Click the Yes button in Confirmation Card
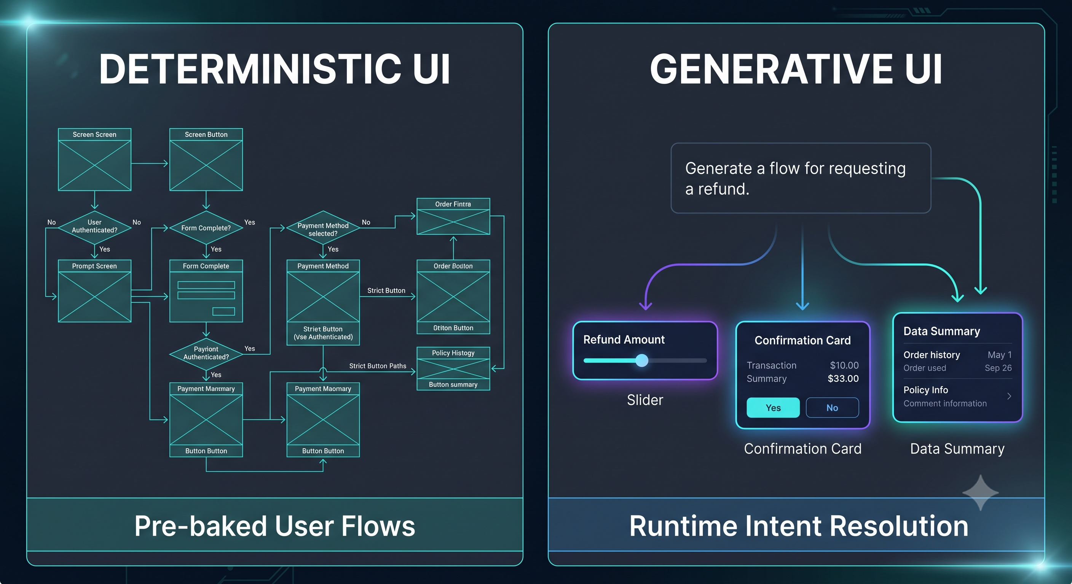1072x584 pixels. (773, 407)
